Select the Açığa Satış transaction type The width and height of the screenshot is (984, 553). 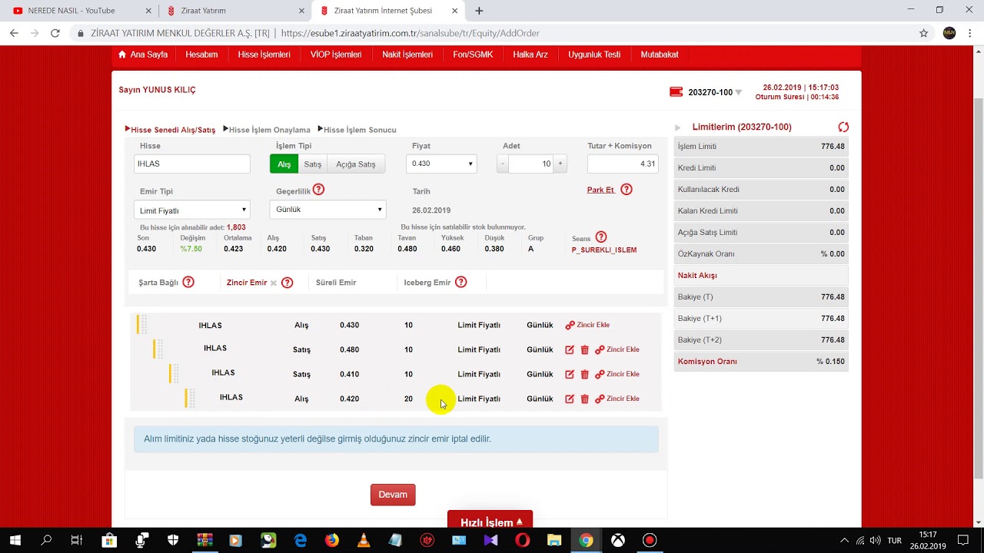coord(356,164)
